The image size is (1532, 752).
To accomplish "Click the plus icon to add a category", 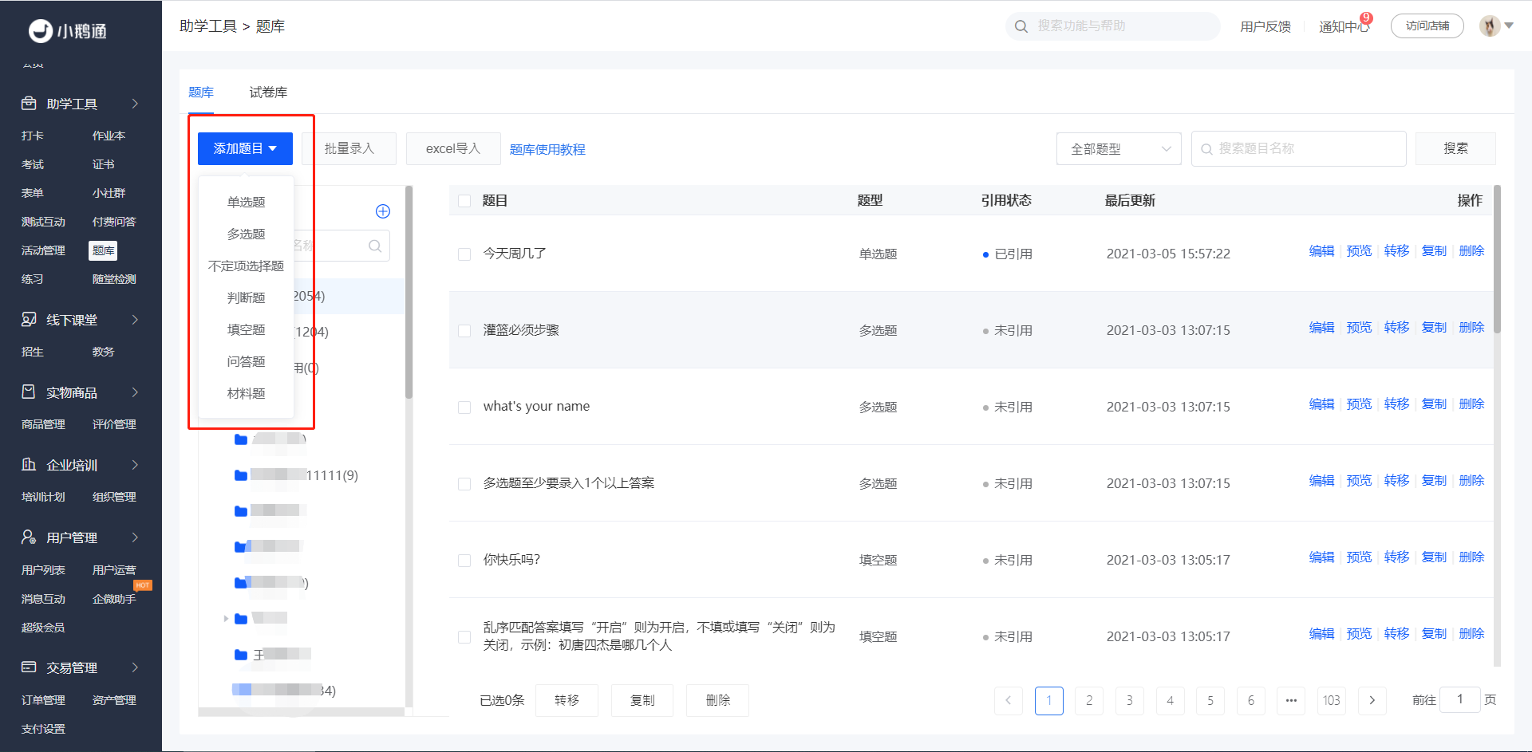I will point(383,211).
